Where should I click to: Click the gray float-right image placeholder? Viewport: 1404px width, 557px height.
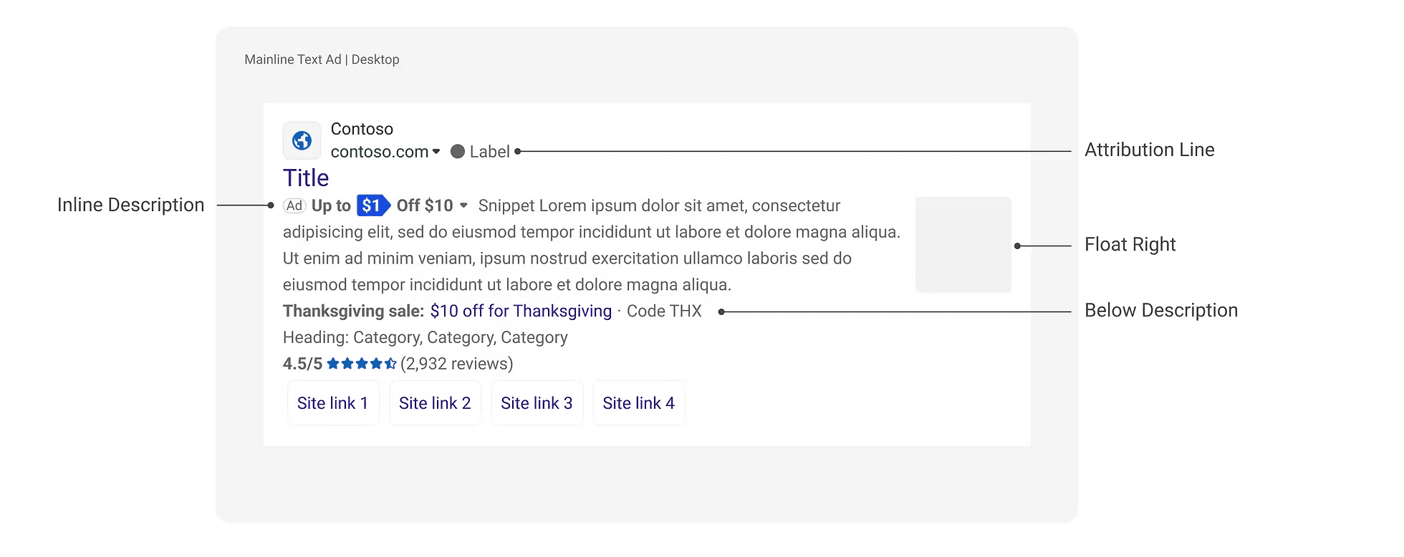coord(963,245)
